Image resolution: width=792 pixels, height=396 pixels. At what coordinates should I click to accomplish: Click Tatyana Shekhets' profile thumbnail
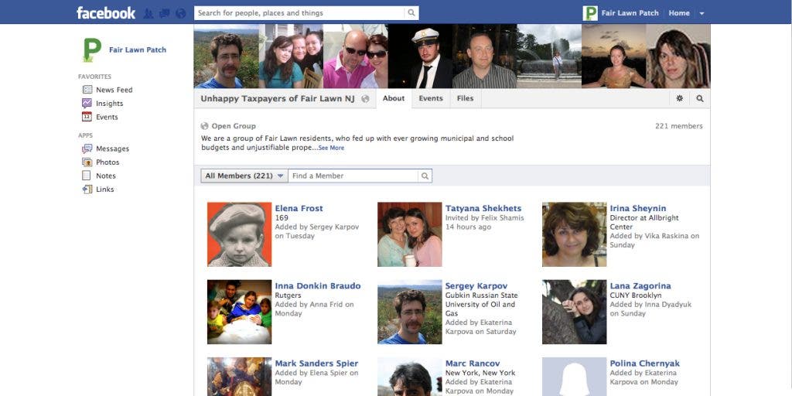pos(410,234)
